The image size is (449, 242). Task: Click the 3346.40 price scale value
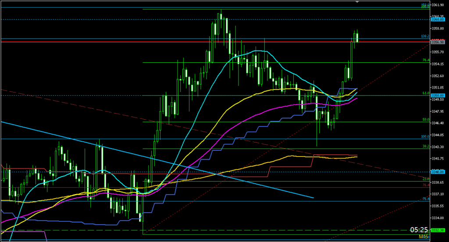438,123
